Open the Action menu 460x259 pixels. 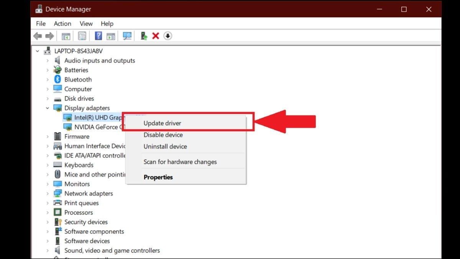[x=62, y=24]
